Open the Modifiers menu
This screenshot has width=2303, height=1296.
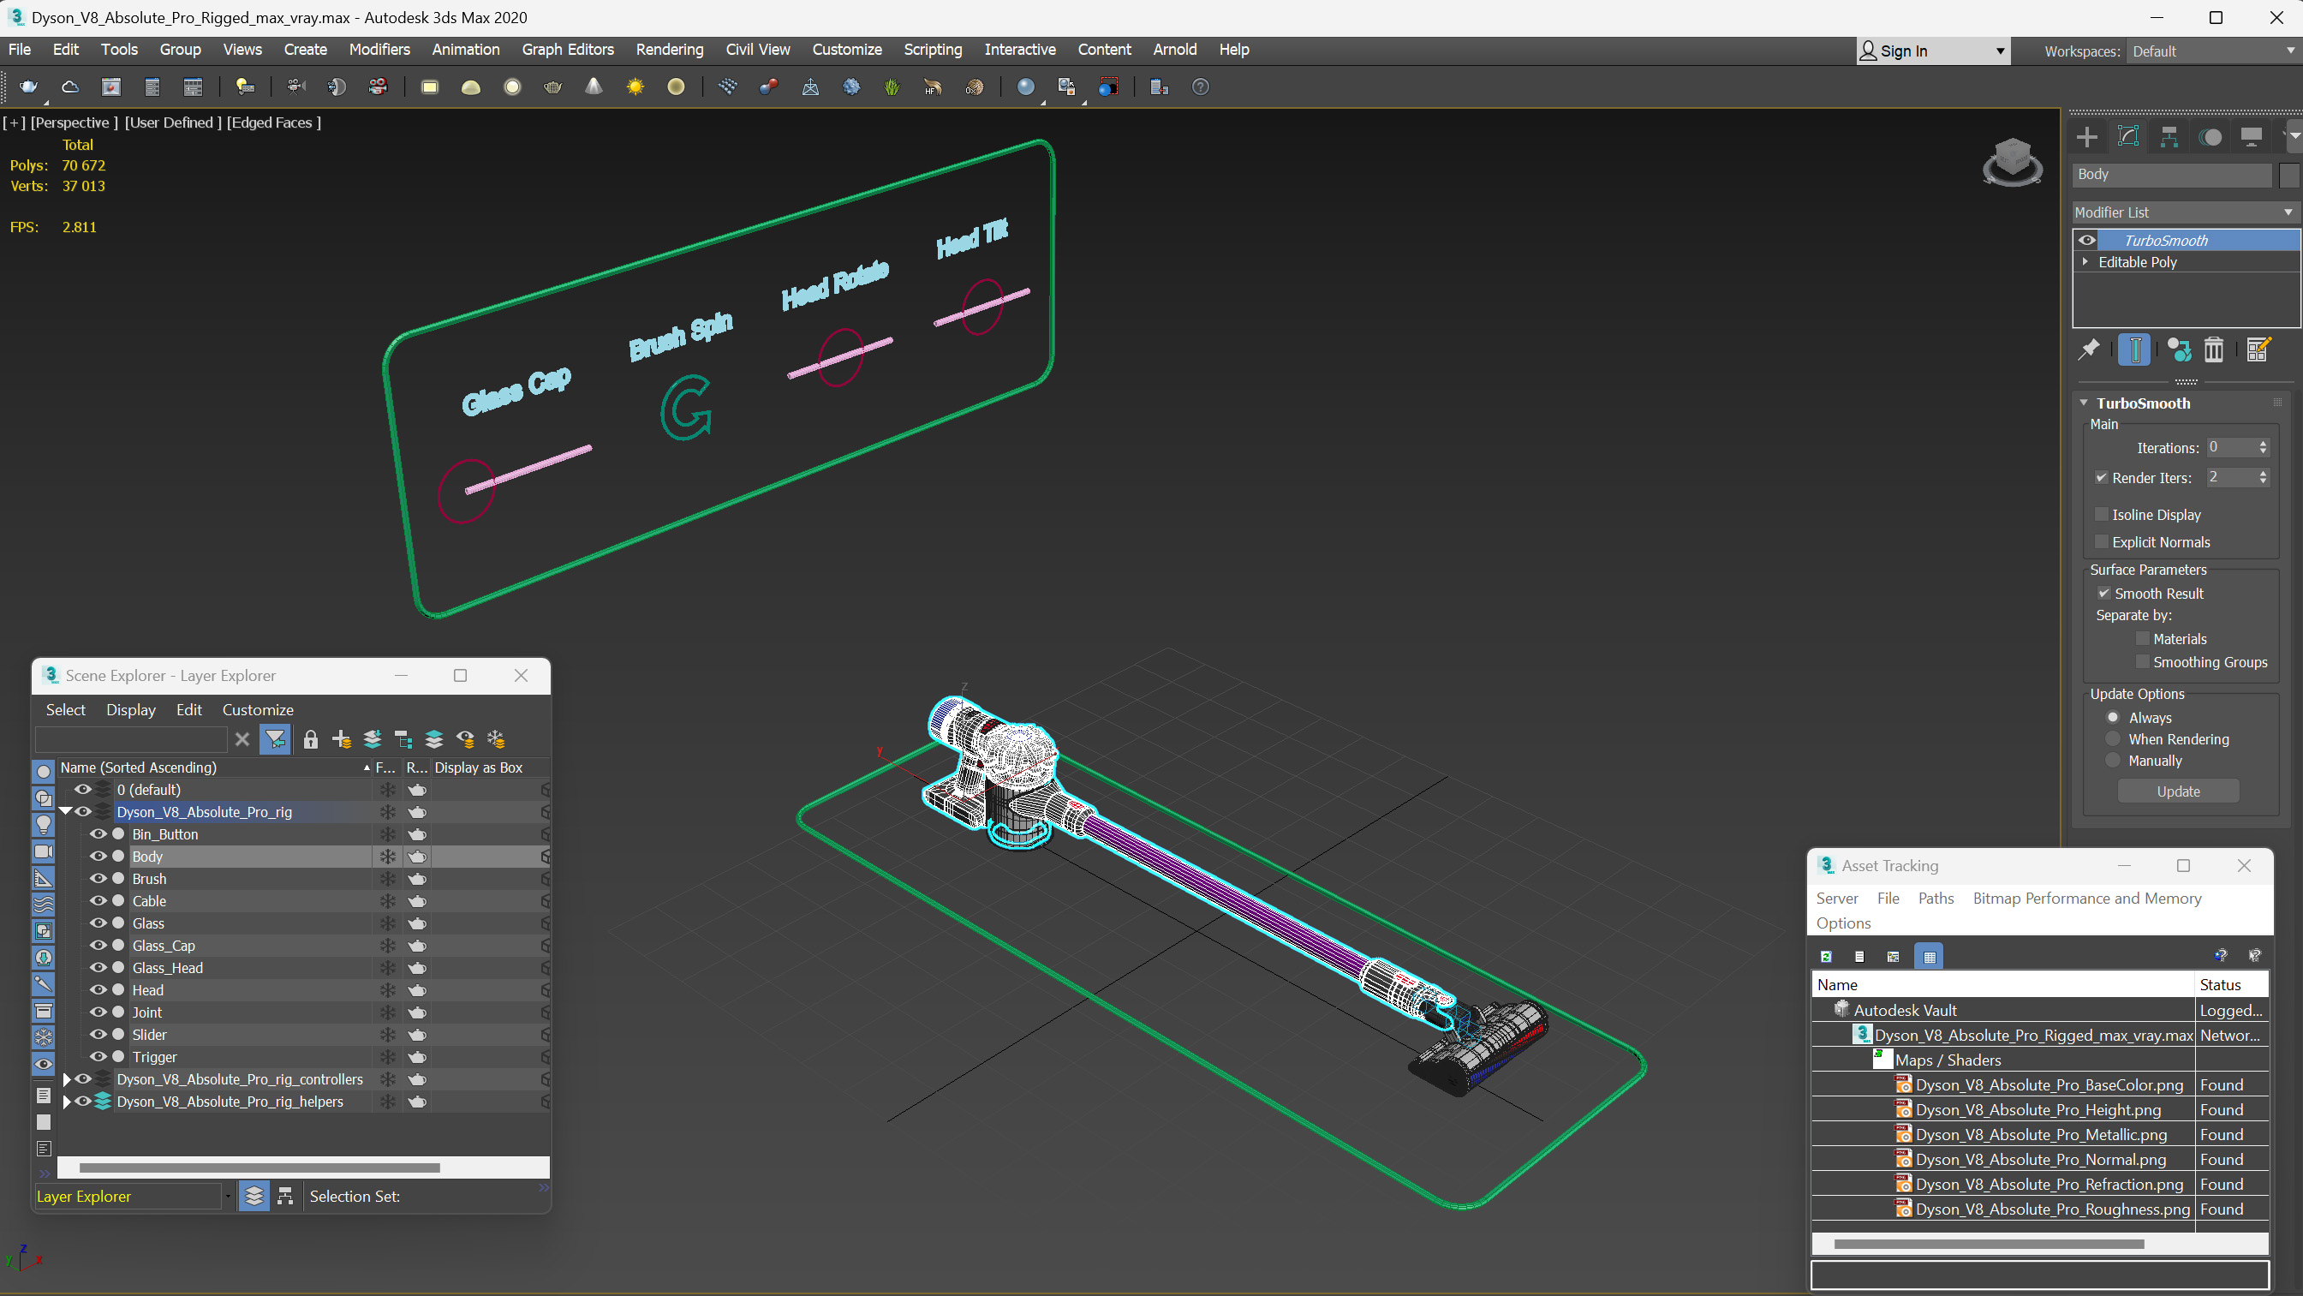(379, 49)
